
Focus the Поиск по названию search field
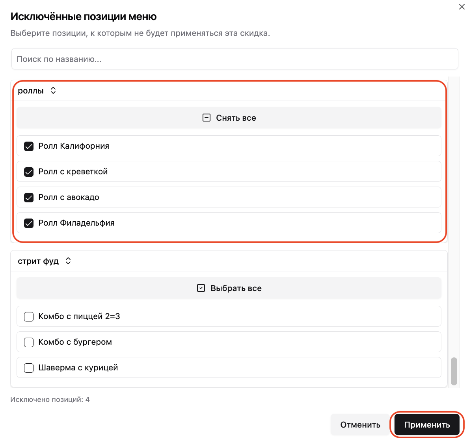pos(235,59)
